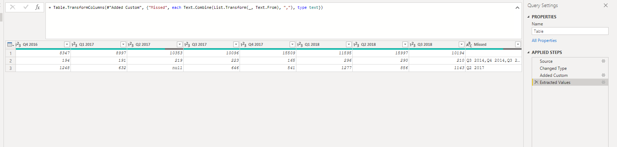Delete the Extracted Values step with X
Viewport: 617px width, 147px height.
pos(536,82)
